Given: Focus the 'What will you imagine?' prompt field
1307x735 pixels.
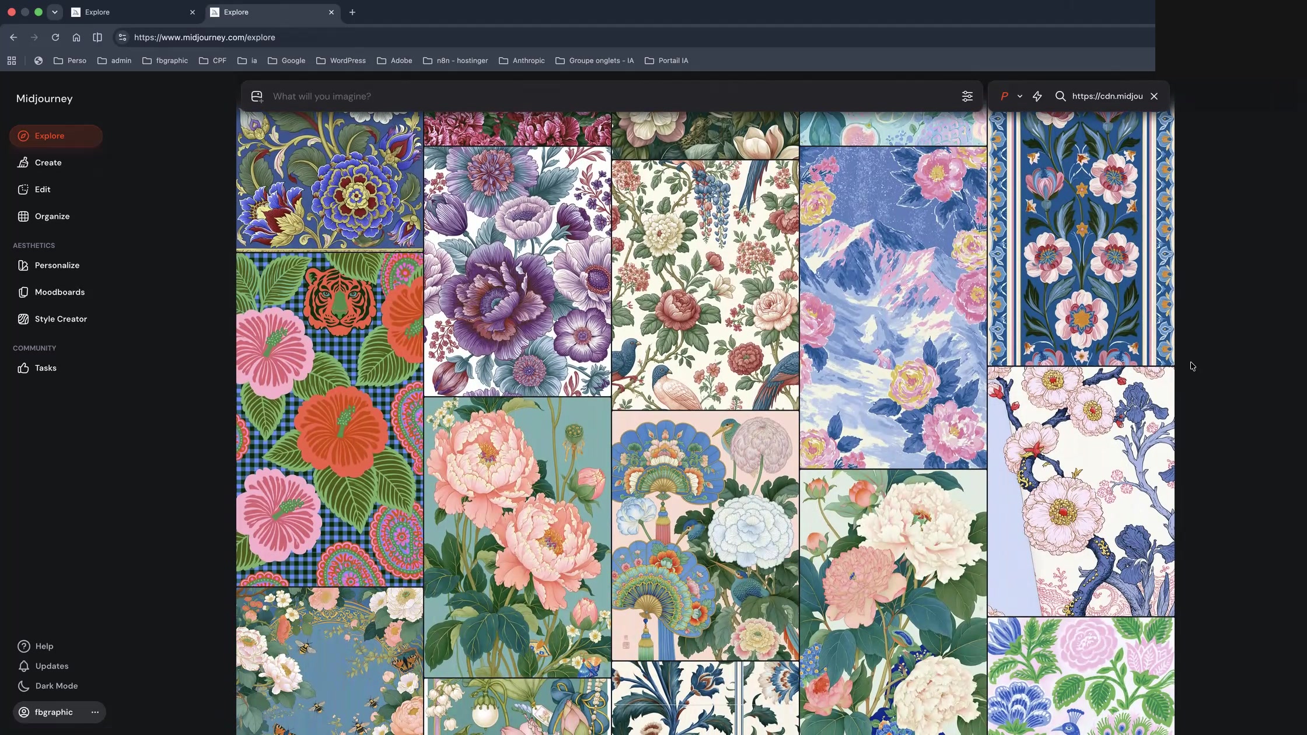Looking at the screenshot, I should (613, 96).
